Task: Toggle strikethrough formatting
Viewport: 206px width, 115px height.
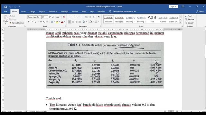Action: point(41,22)
